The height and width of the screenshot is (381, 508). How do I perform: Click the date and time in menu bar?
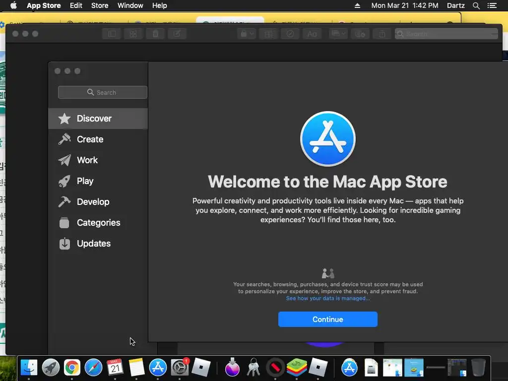click(405, 5)
